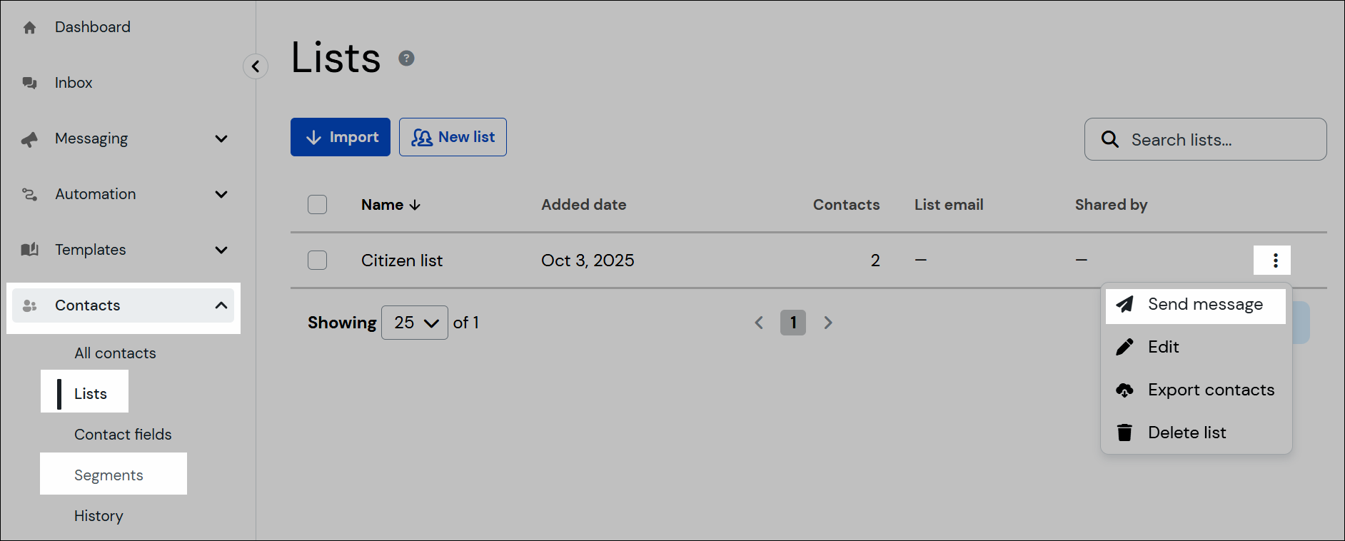Select the Citizen list row checkbox
The height and width of the screenshot is (541, 1345).
(x=317, y=260)
